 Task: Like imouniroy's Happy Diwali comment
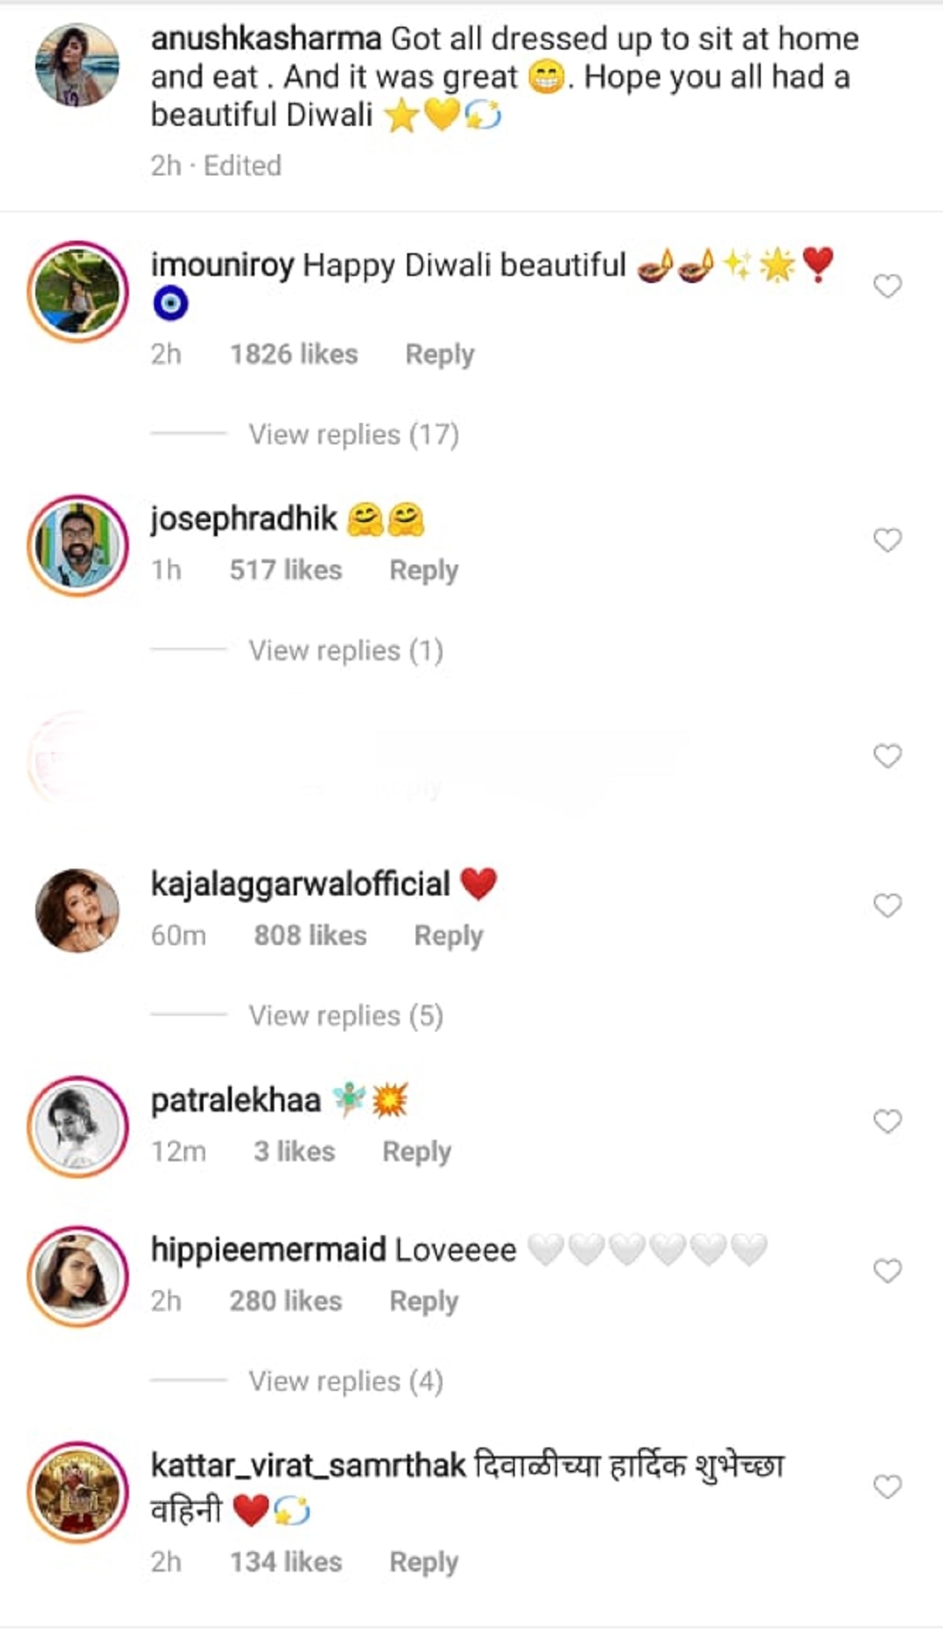click(x=887, y=286)
